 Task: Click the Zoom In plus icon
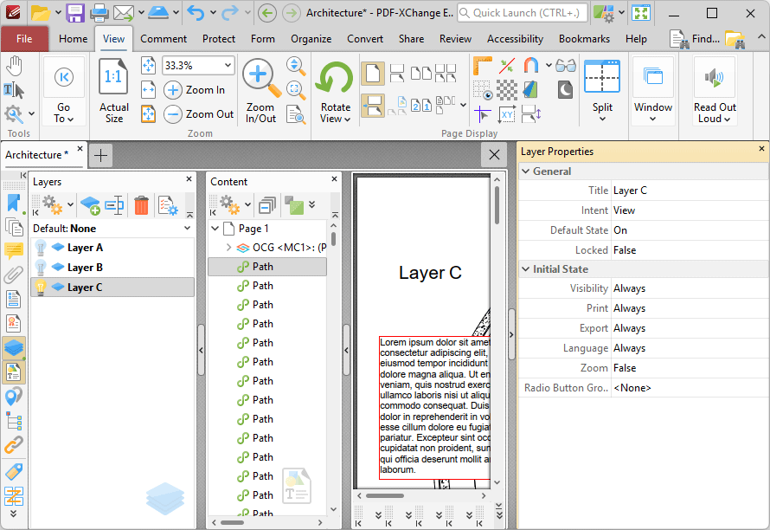point(172,90)
